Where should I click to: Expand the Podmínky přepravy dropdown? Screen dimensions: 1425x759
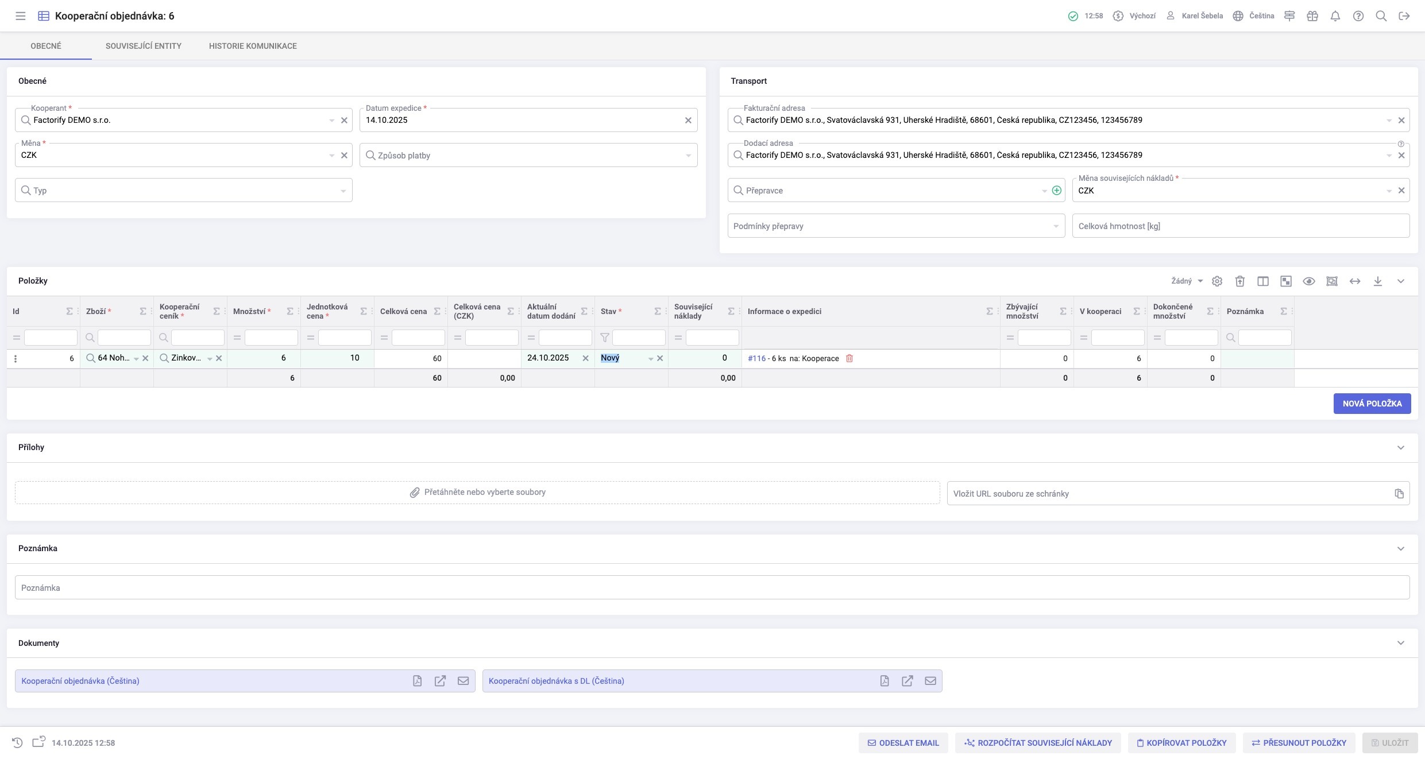click(1056, 226)
